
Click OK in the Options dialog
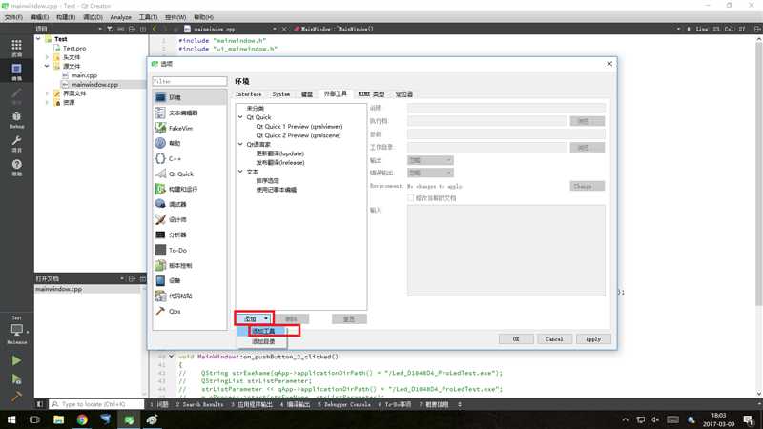pyautogui.click(x=516, y=339)
